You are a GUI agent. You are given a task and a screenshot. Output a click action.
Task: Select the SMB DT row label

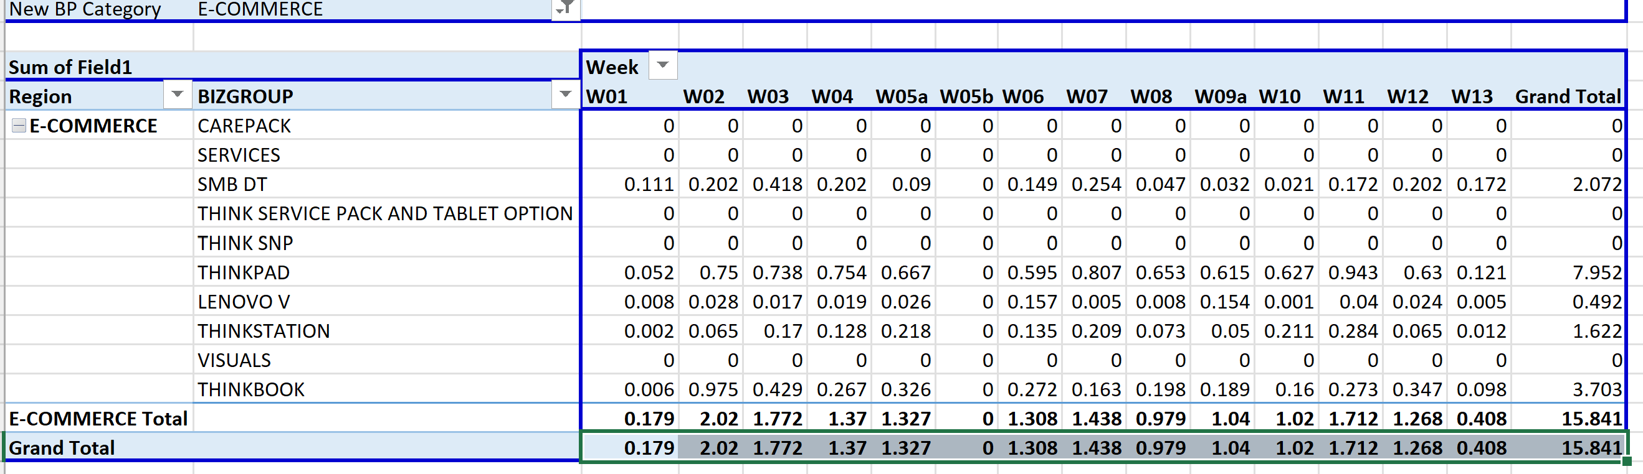tap(232, 185)
